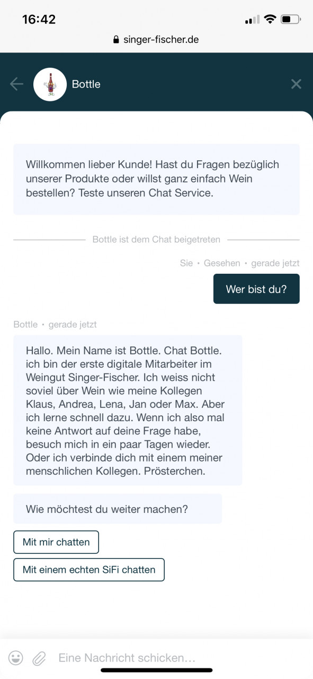
Task: Choose 'Mit einem echten SiFi chatten'
Action: [89, 570]
